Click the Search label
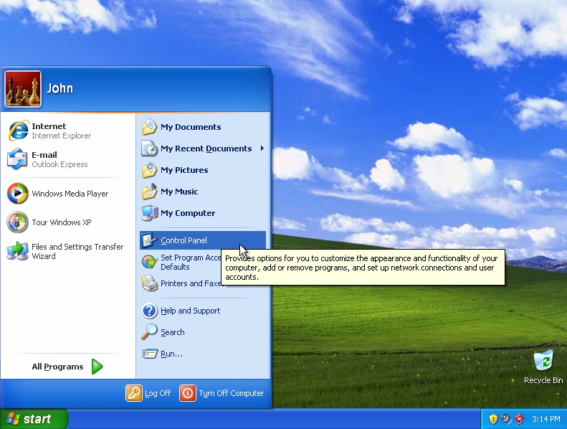The image size is (567, 429). (173, 332)
